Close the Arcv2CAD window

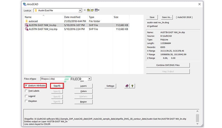click(199, 4)
